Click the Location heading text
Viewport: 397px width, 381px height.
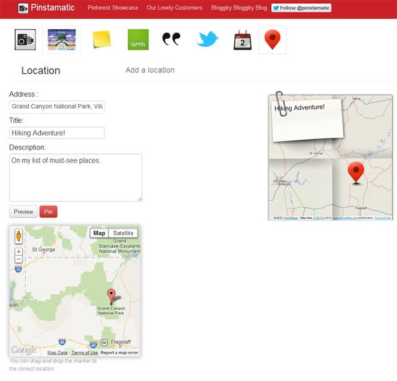tap(41, 71)
